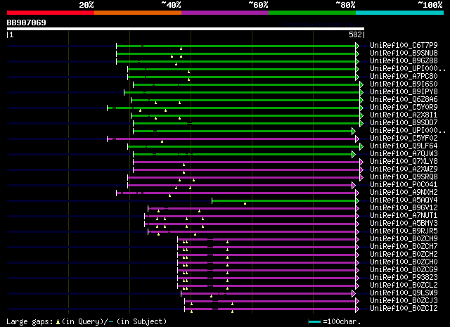Click the arrowhead ending the C6T7P9 alignment
The height and width of the screenshot is (327, 450).
(x=357, y=46)
